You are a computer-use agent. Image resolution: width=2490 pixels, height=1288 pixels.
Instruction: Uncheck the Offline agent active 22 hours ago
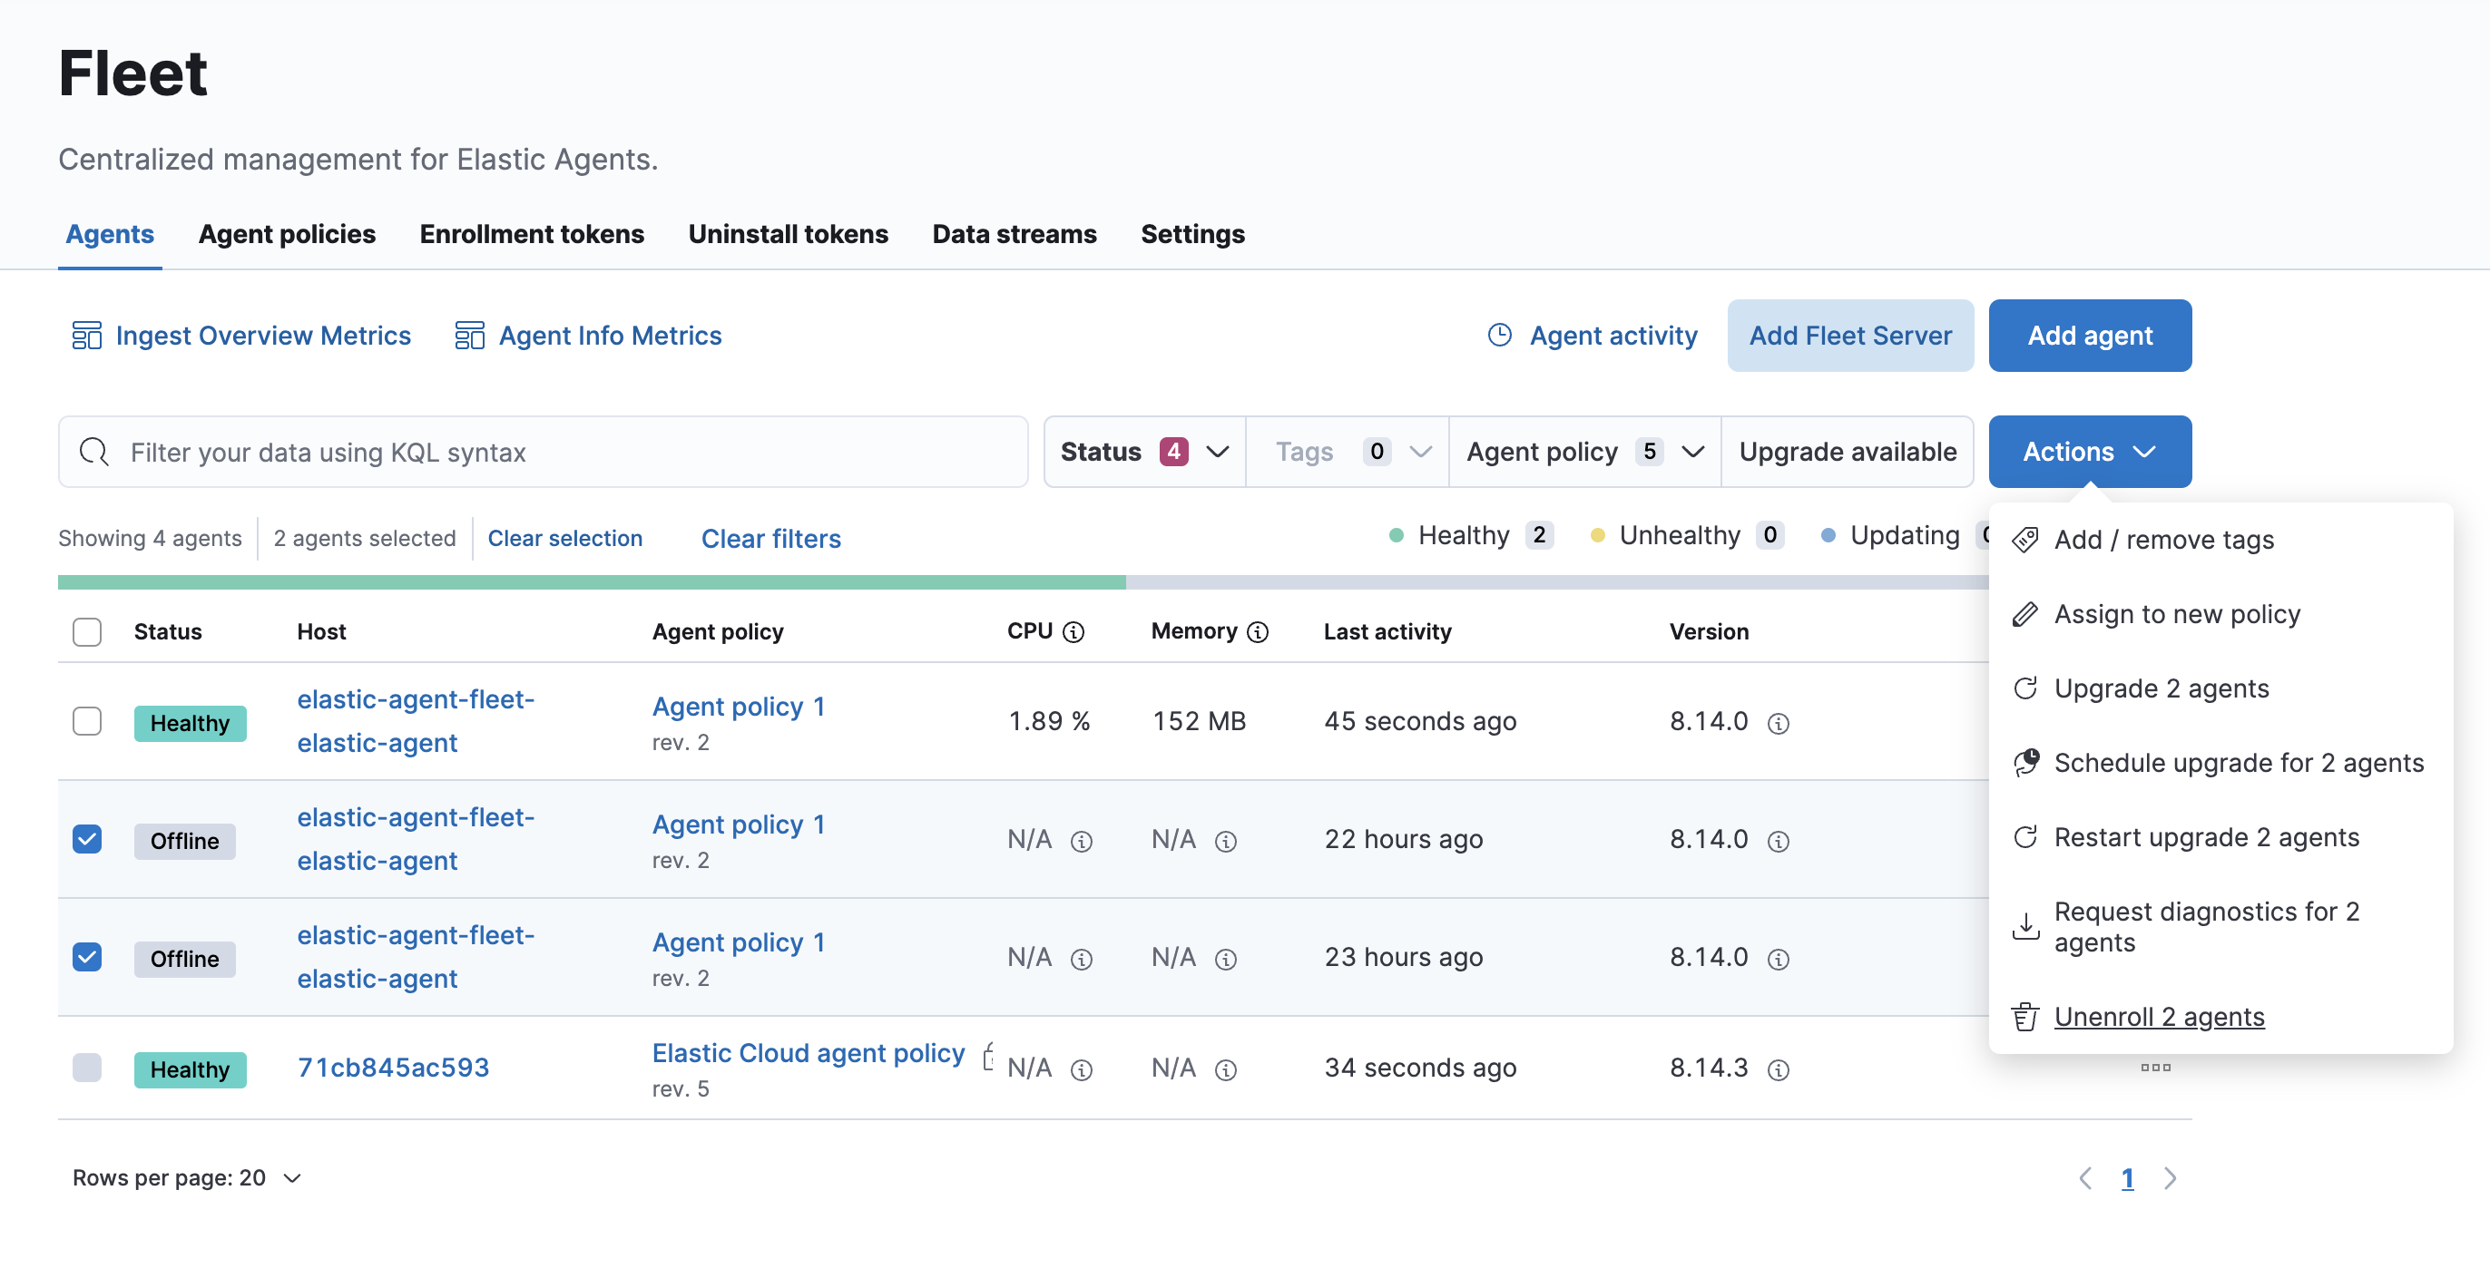coord(87,839)
